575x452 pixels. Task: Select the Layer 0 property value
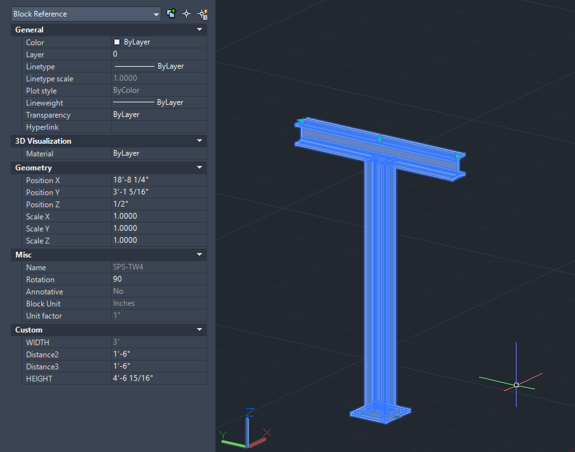[158, 54]
